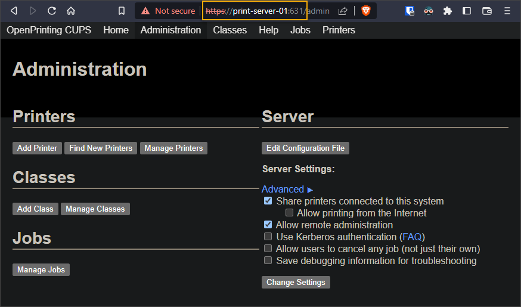This screenshot has height=307, width=521.
Task: Open the browser hamburger menu
Action: point(507,11)
